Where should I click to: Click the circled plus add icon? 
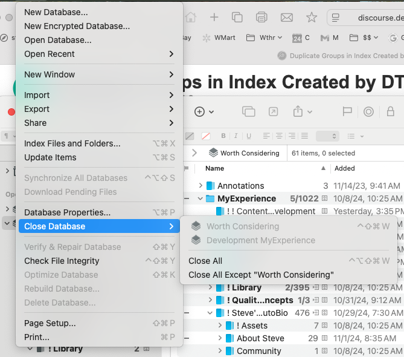tap(200, 111)
